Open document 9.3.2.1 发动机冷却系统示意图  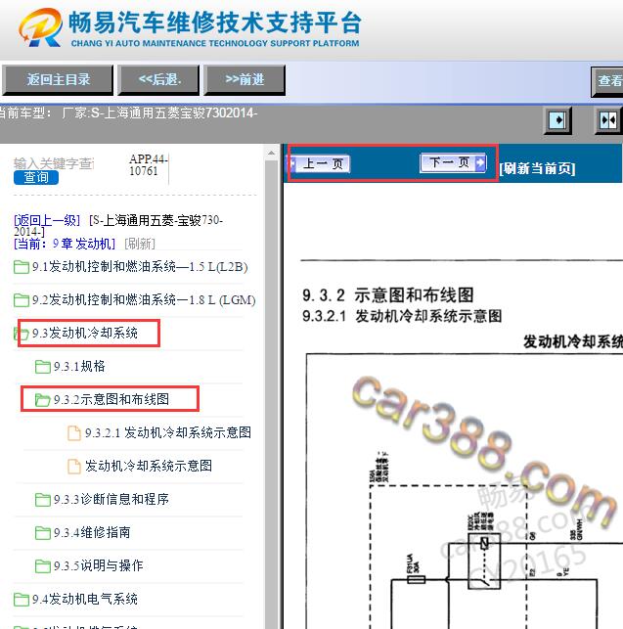[168, 432]
